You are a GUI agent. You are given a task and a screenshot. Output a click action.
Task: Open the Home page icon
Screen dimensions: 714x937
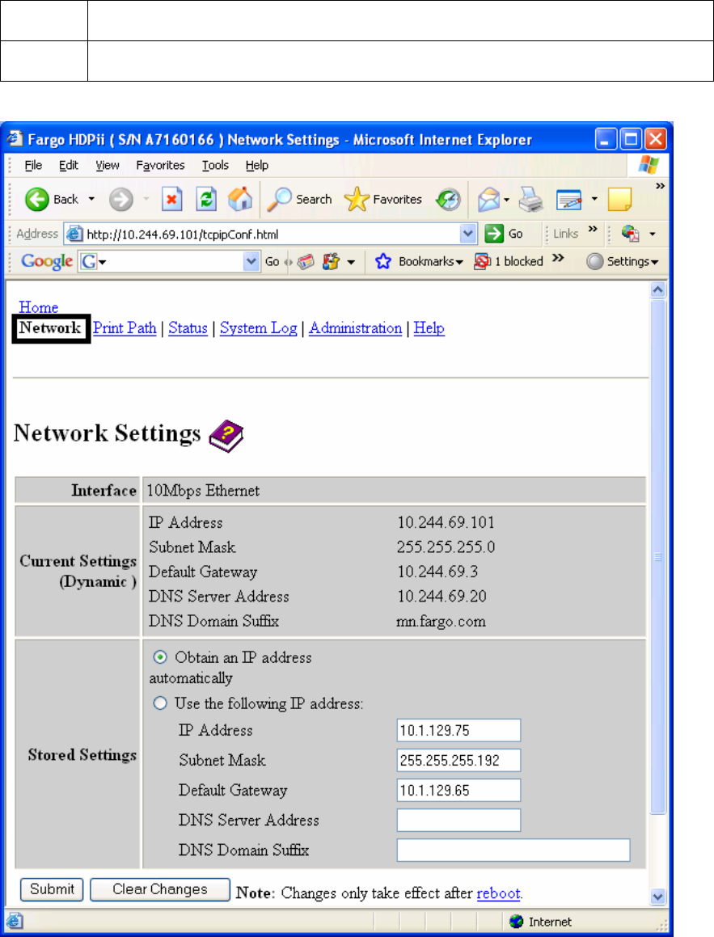coord(240,200)
